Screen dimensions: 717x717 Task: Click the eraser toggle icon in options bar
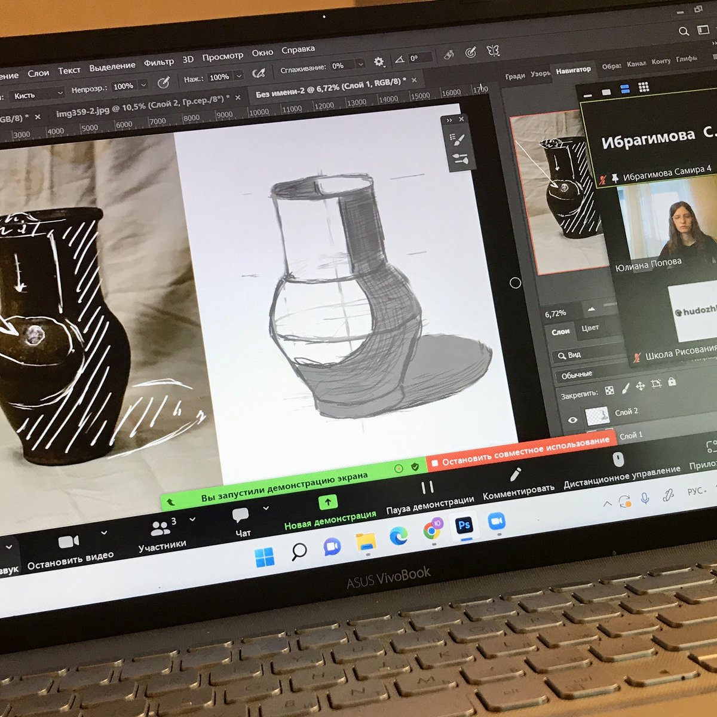[449, 54]
